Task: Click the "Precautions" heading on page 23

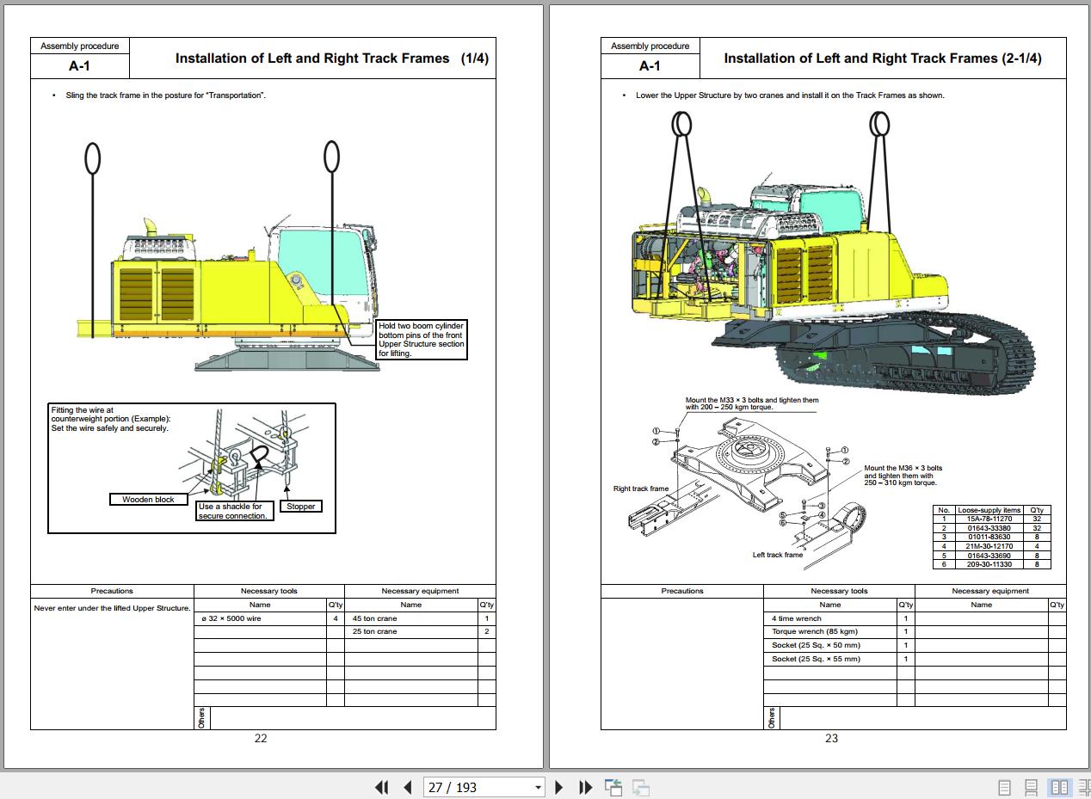Action: point(682,591)
